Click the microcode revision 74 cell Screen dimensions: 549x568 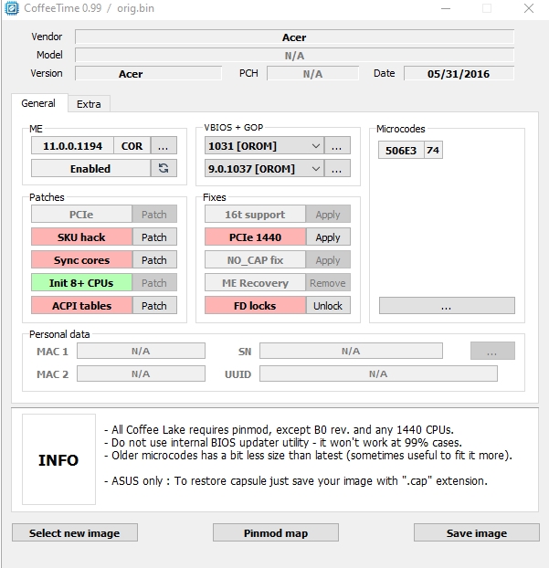pyautogui.click(x=433, y=150)
